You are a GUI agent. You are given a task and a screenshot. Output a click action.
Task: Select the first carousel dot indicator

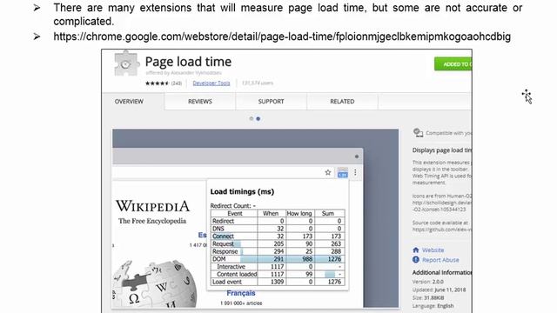click(252, 118)
